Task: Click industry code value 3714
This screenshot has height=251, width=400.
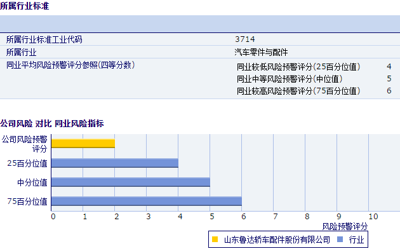Action: coord(245,39)
